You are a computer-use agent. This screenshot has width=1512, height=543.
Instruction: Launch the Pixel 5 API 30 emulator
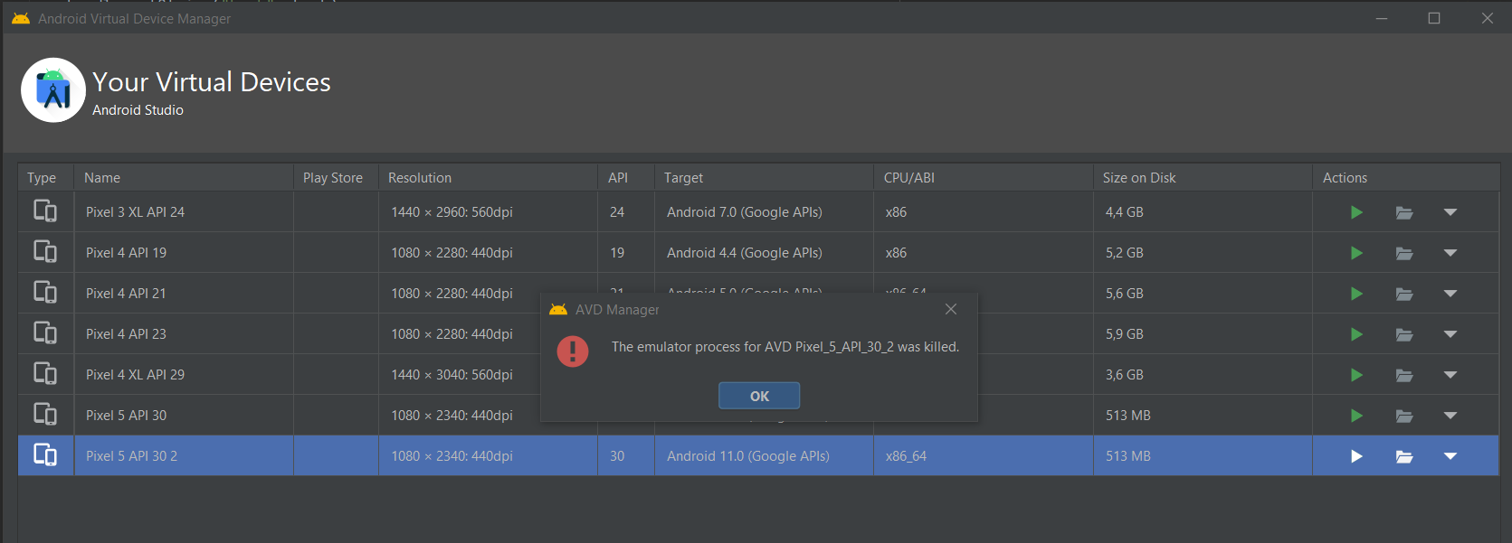tap(1356, 416)
